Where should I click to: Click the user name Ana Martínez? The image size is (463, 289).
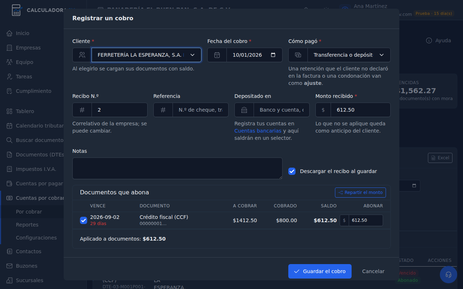370,6
